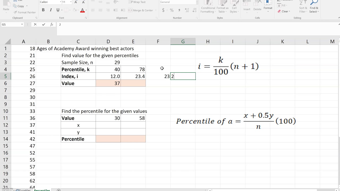Click the fill color bucket icon
The width and height of the screenshot is (340, 191).
click(75, 10)
